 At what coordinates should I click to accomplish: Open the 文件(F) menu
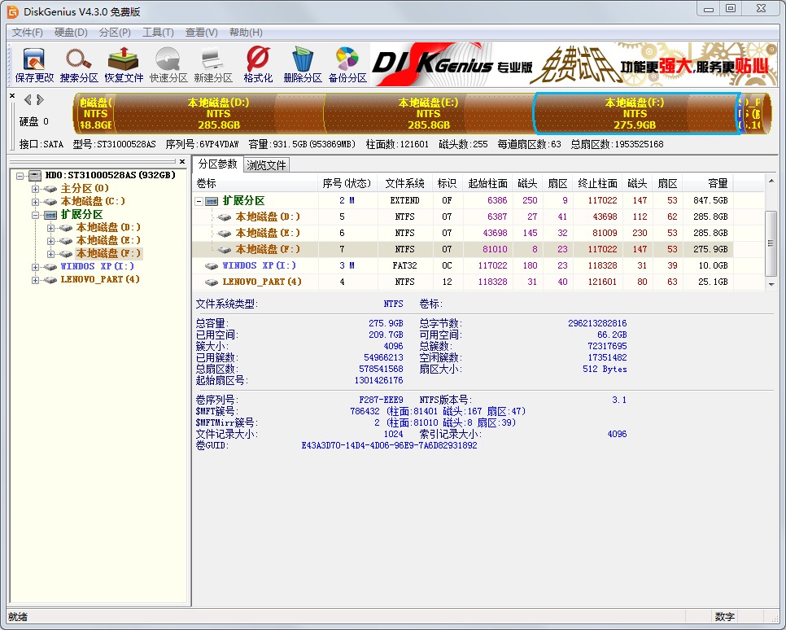tap(28, 32)
